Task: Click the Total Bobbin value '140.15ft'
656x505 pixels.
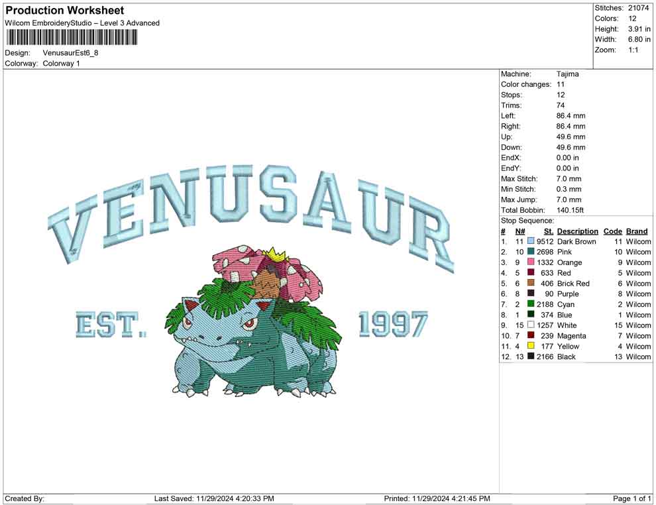Action: [571, 210]
